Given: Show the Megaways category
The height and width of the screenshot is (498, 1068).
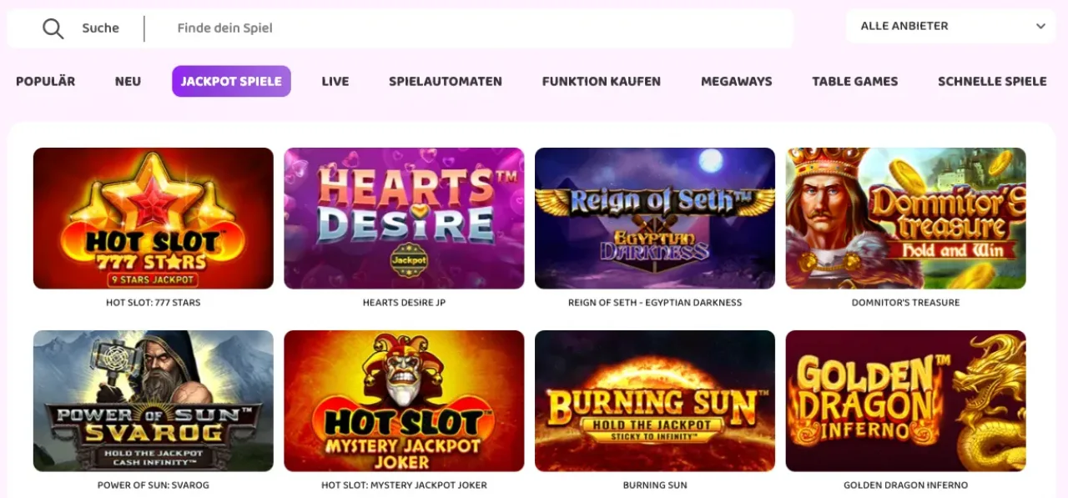Looking at the screenshot, I should (x=737, y=81).
